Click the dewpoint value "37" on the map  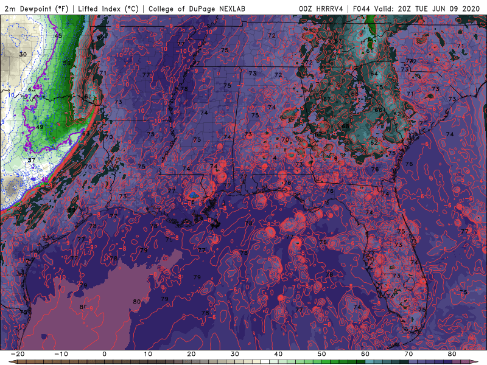coord(32,160)
